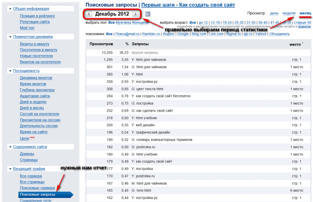Open Новые посетители report
The height and width of the screenshot is (202, 313).
[x=36, y=56]
